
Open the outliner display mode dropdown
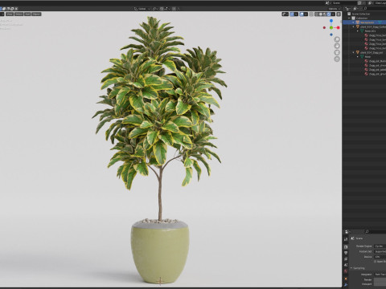tap(356, 9)
